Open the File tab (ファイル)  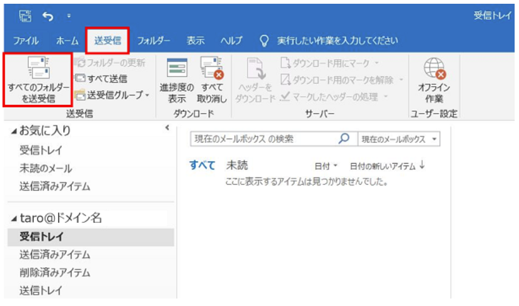(26, 41)
